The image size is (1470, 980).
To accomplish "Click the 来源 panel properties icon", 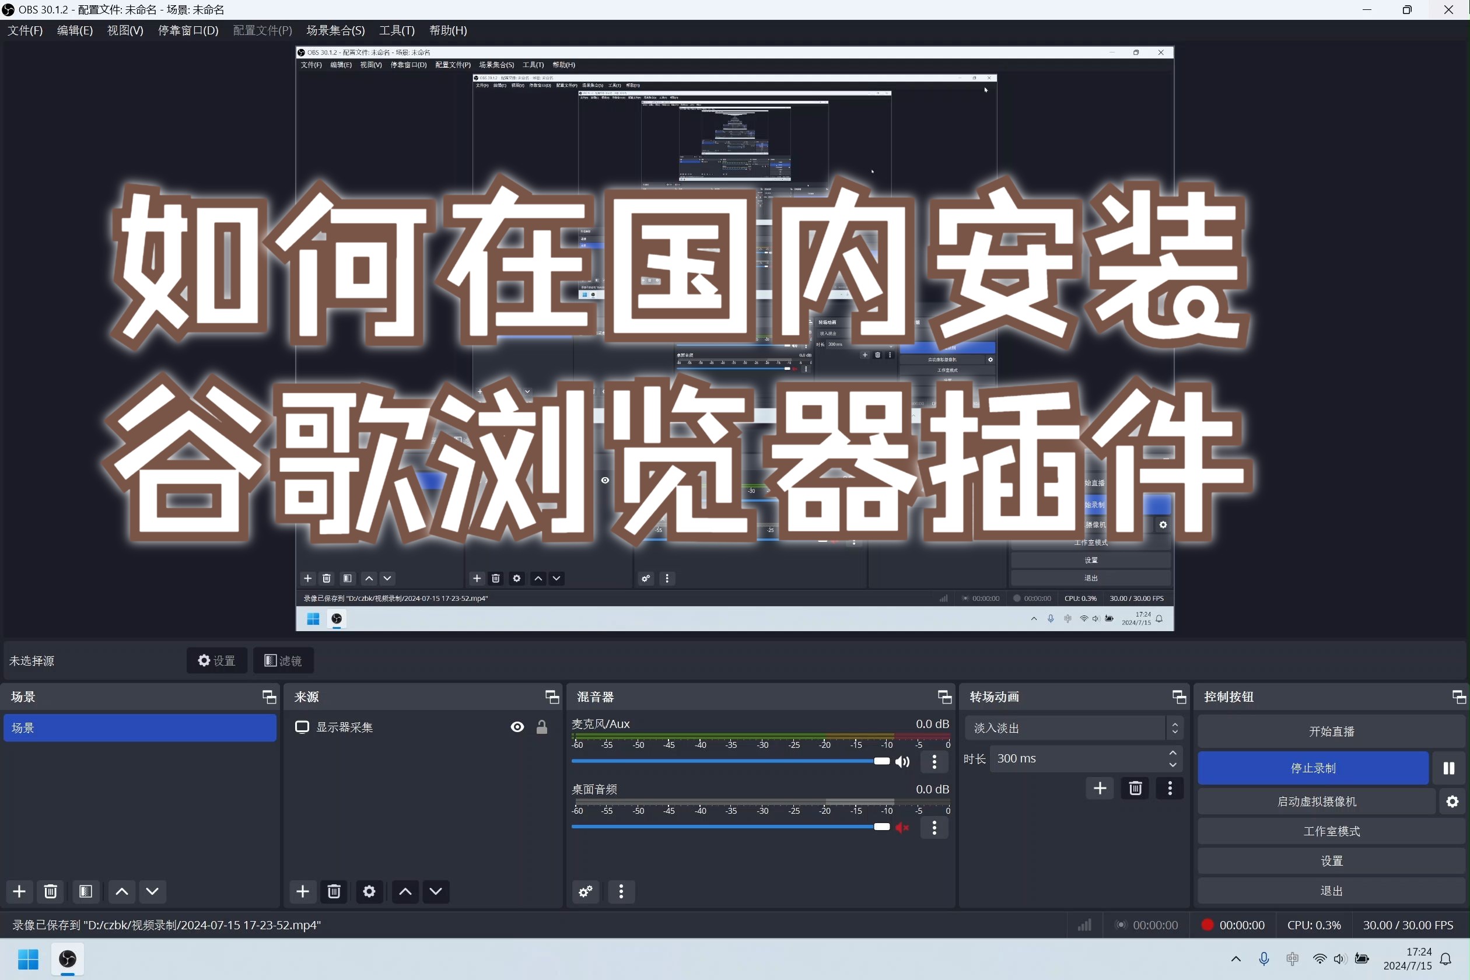I will 371,891.
